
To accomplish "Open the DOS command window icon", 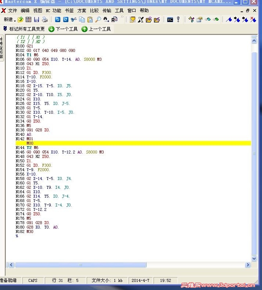I will (x=170, y=20).
